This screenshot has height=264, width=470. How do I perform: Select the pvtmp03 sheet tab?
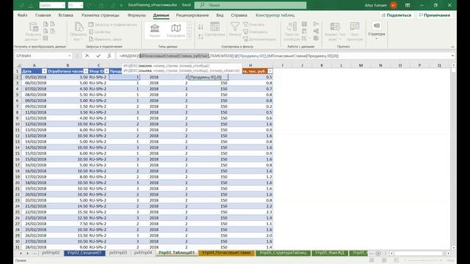click(x=118, y=253)
